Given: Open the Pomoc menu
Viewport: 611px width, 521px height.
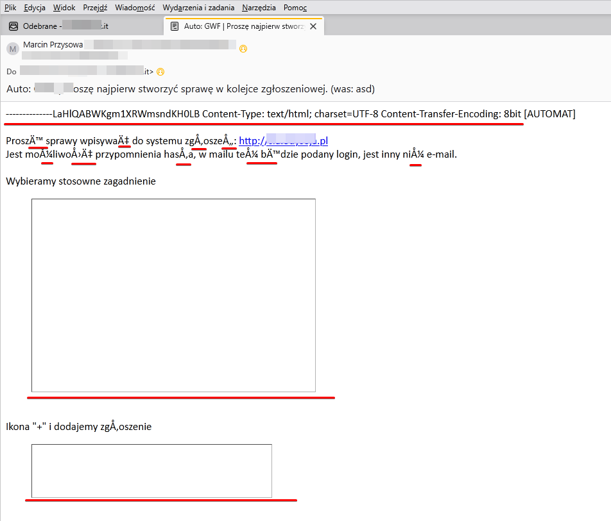Looking at the screenshot, I should click(295, 8).
